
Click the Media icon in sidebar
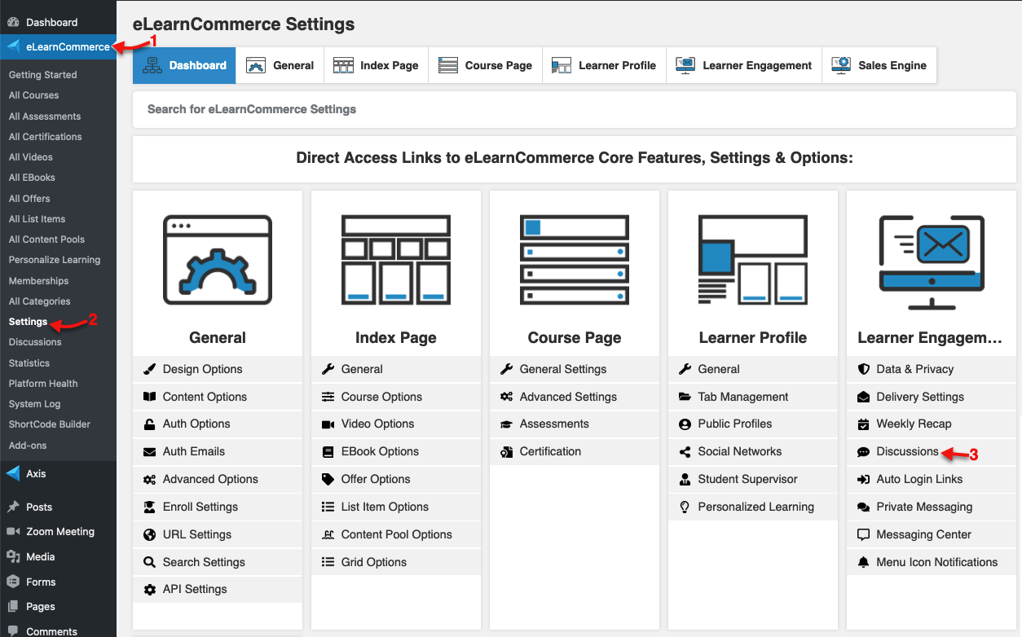click(x=13, y=556)
